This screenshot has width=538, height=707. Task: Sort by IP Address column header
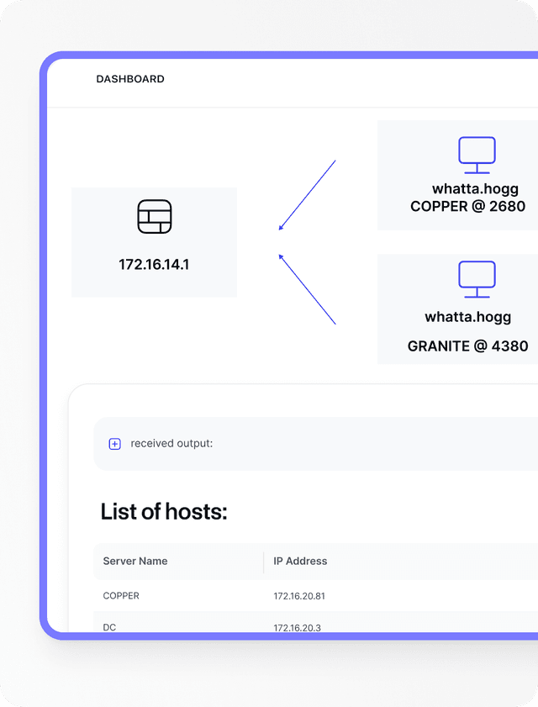tap(300, 561)
